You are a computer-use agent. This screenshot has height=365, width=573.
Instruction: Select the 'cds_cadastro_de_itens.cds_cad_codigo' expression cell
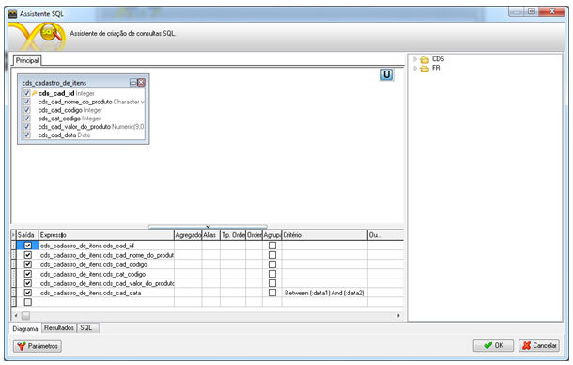tap(106, 264)
